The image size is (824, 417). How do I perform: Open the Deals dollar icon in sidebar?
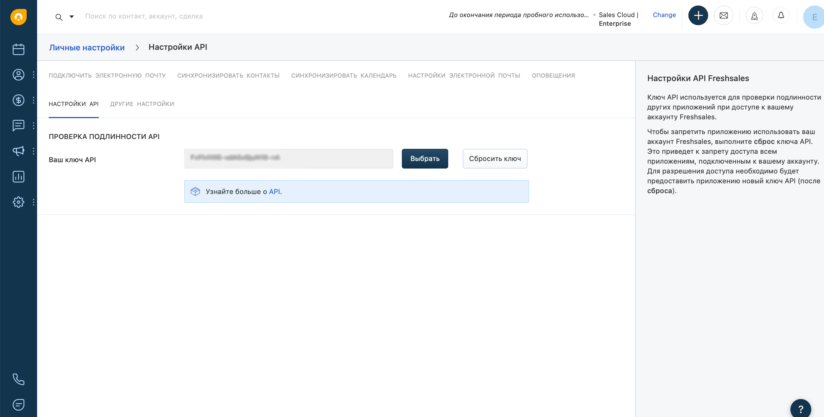[x=19, y=100]
